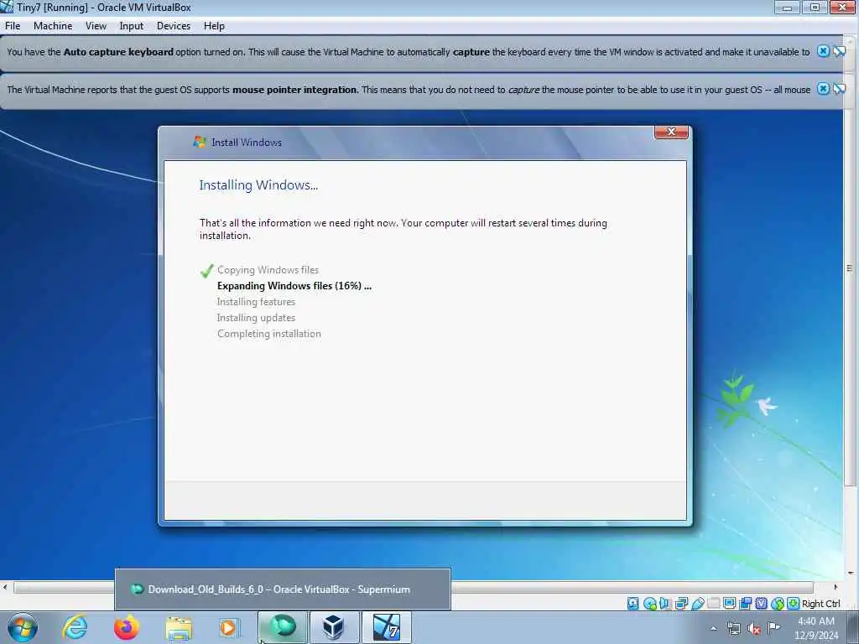Click the right arrow of the horizontal scrollbar

click(836, 588)
